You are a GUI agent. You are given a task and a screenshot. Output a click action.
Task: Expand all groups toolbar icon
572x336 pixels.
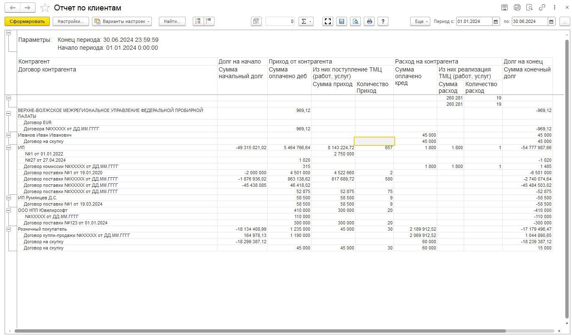click(x=198, y=21)
